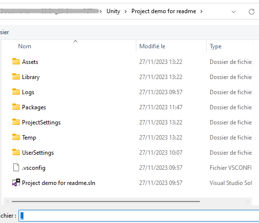Click the .sln row modification date
This screenshot has height=223, width=259.
[161, 183]
